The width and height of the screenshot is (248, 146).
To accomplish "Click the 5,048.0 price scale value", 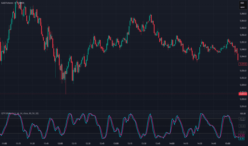I will (x=243, y=49).
